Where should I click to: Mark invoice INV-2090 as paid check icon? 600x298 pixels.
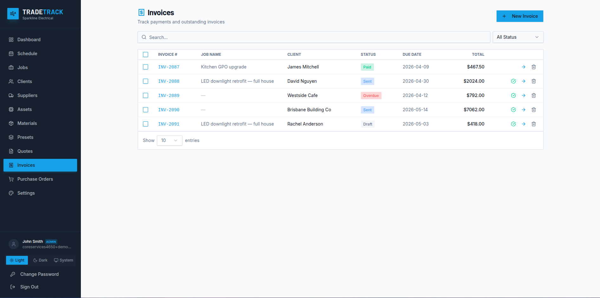tap(513, 110)
